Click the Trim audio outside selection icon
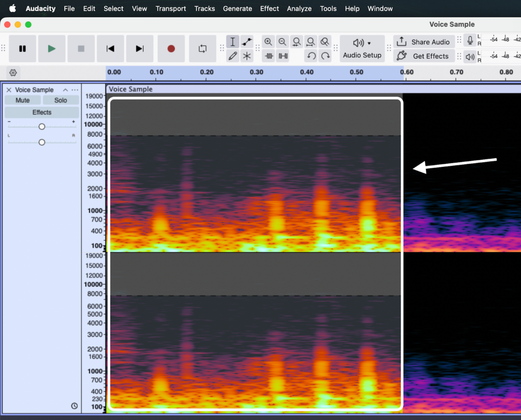The height and width of the screenshot is (420, 521). (269, 56)
